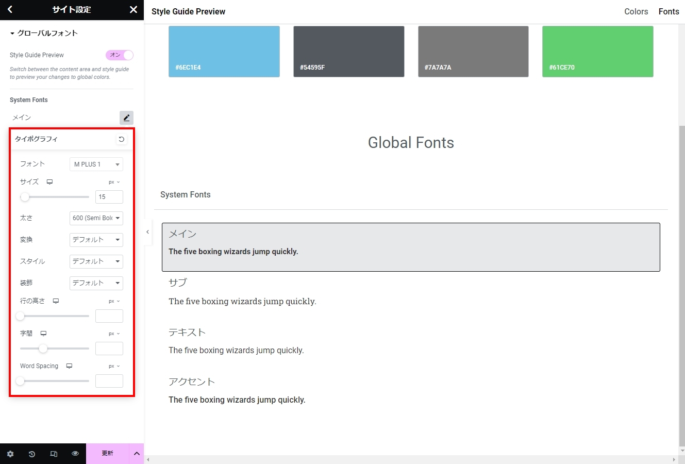Open the フォント dropdown showing M PLUS 1
Screen dimensions: 685x464
coord(96,164)
